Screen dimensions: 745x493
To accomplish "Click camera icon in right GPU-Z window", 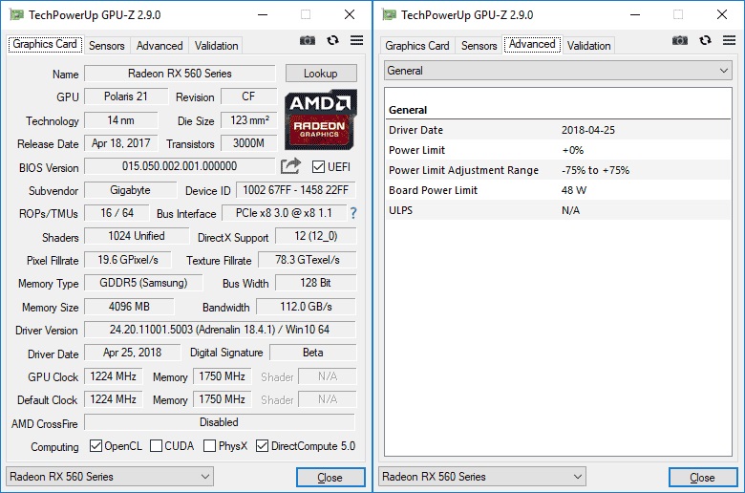I will click(x=680, y=40).
